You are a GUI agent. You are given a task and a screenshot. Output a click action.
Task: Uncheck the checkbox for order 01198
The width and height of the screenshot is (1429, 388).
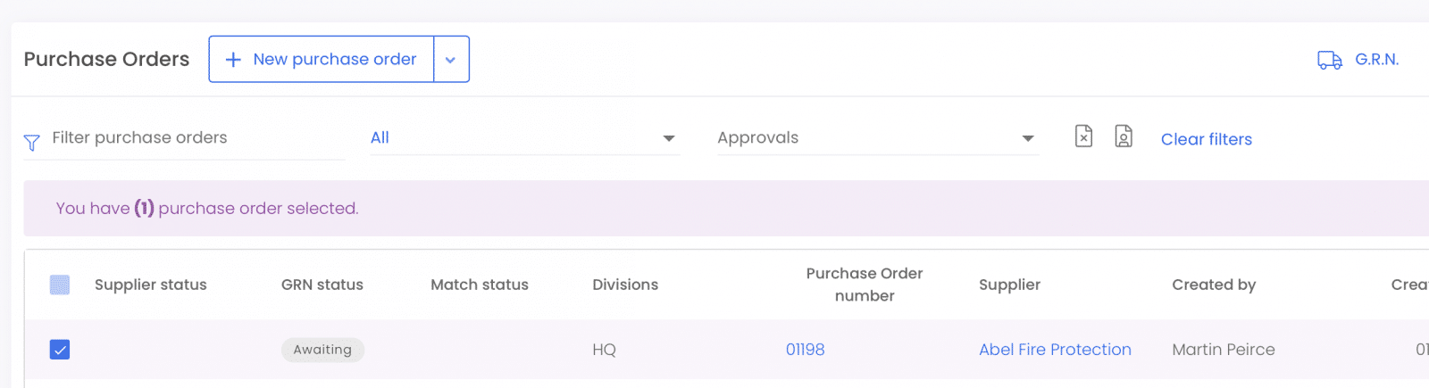click(60, 350)
